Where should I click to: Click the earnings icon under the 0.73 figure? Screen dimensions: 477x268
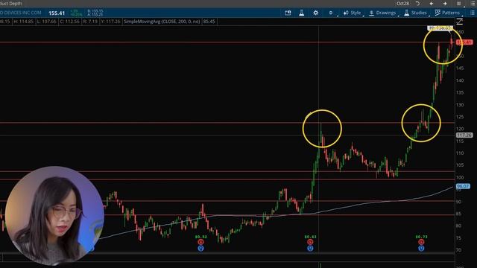421,242
